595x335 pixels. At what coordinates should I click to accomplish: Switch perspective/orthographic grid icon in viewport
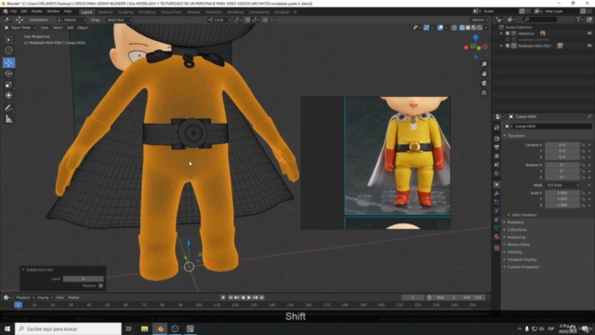point(483,93)
